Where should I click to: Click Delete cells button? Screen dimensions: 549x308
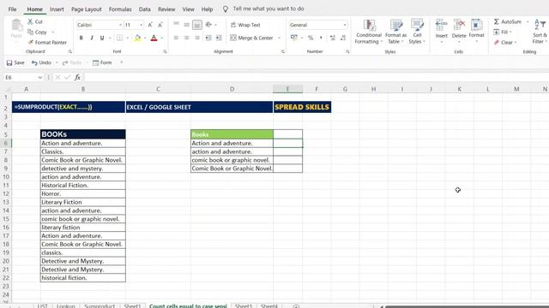click(459, 31)
